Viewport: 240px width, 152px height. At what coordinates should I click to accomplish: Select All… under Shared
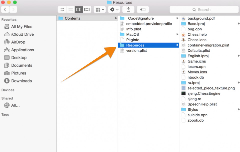coord(12,105)
